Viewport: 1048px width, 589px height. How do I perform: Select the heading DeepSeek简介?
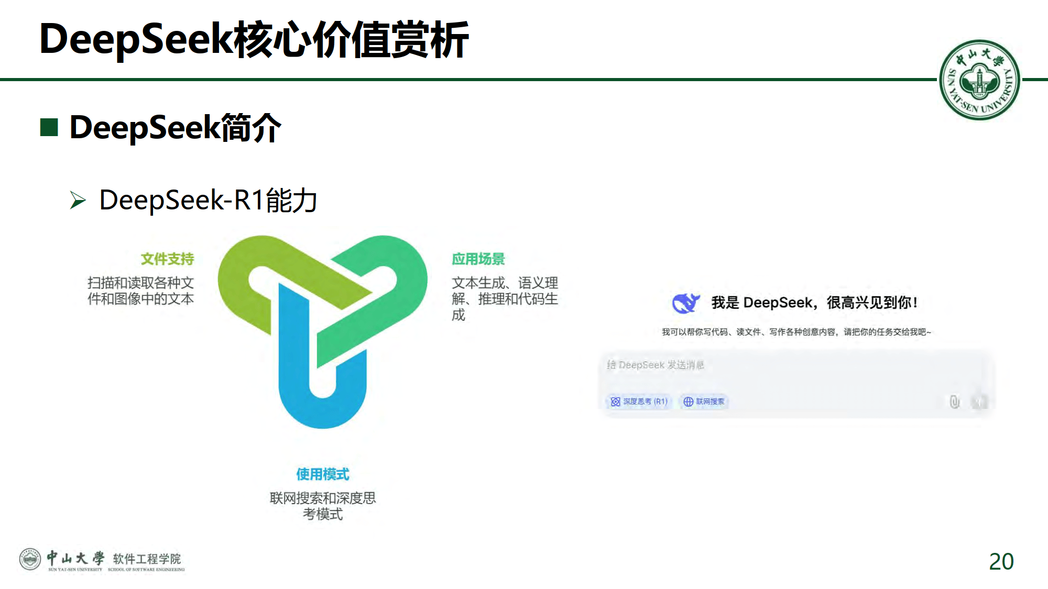(x=176, y=127)
